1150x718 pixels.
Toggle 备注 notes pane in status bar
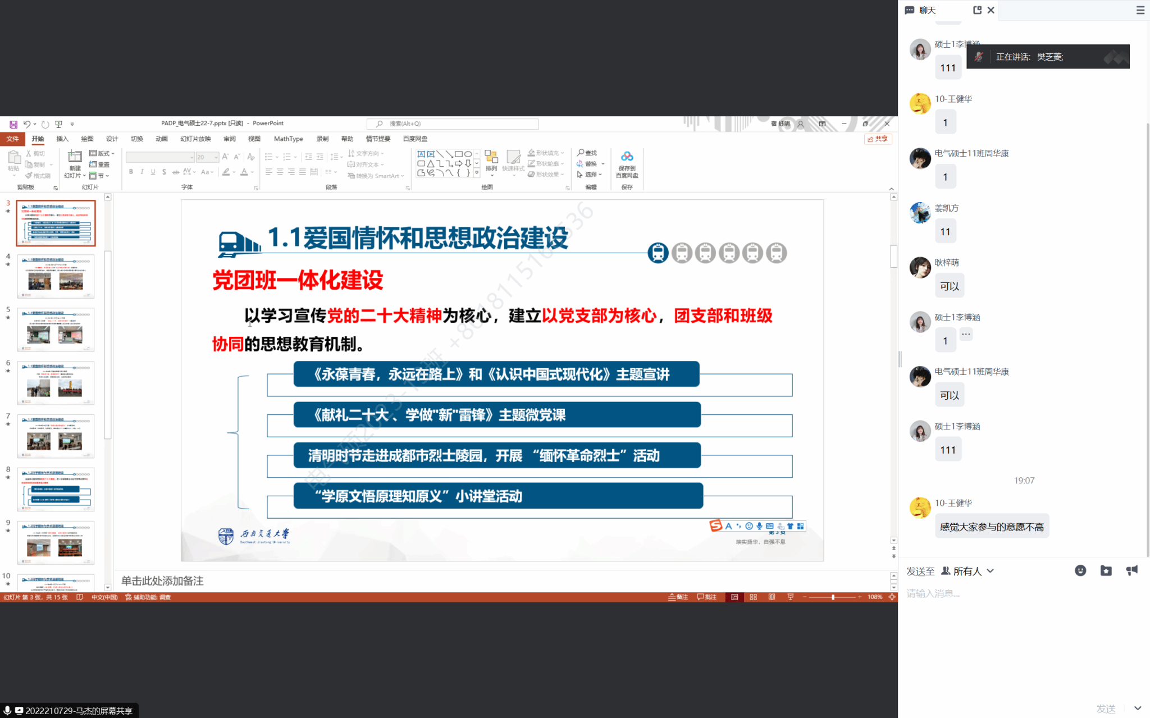pyautogui.click(x=678, y=597)
